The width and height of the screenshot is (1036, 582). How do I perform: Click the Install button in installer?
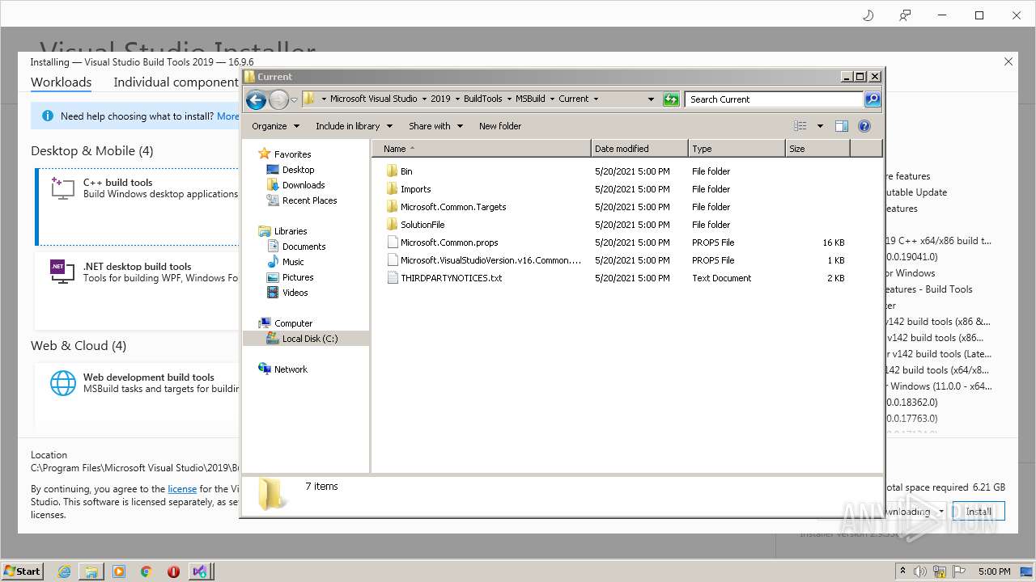[979, 511]
